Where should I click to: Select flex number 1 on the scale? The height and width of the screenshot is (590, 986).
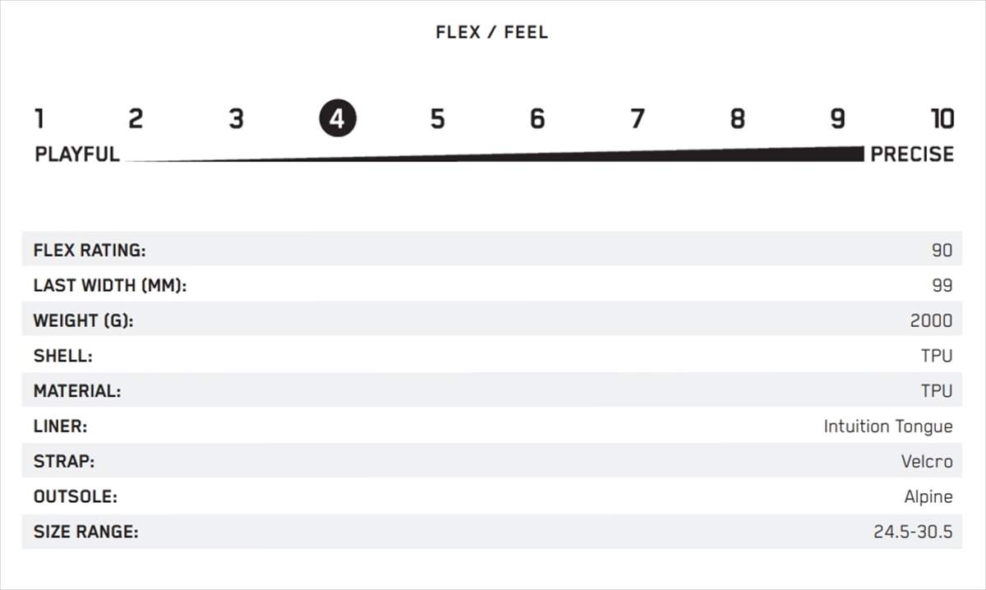coord(39,119)
